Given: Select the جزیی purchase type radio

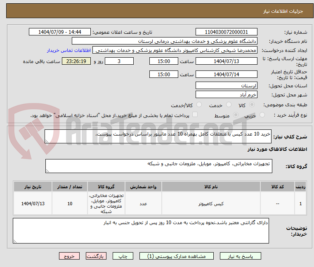Looking at the screenshot, I should coord(262,115).
